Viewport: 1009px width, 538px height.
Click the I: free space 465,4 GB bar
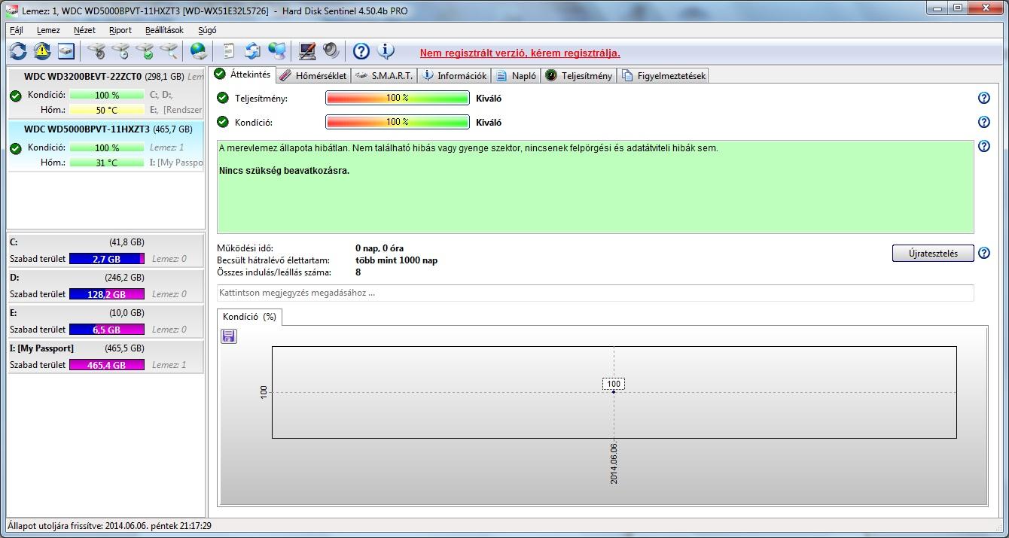coord(107,365)
